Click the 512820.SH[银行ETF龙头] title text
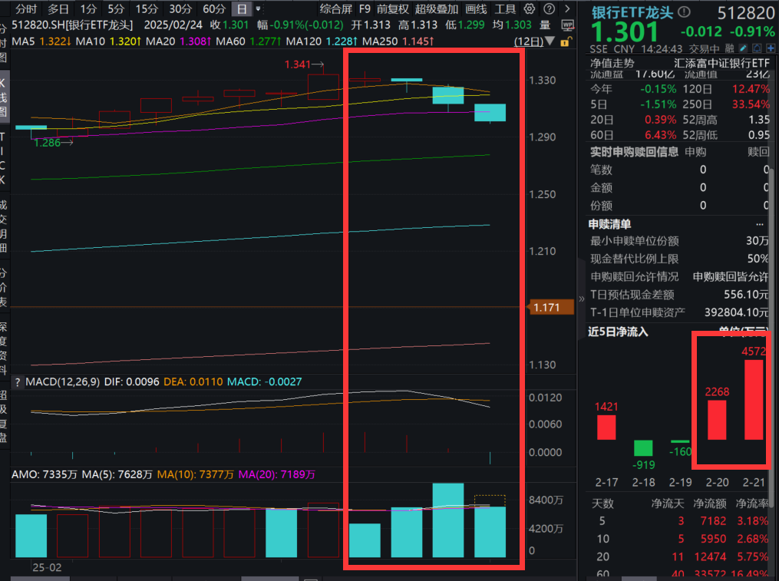 point(73,25)
